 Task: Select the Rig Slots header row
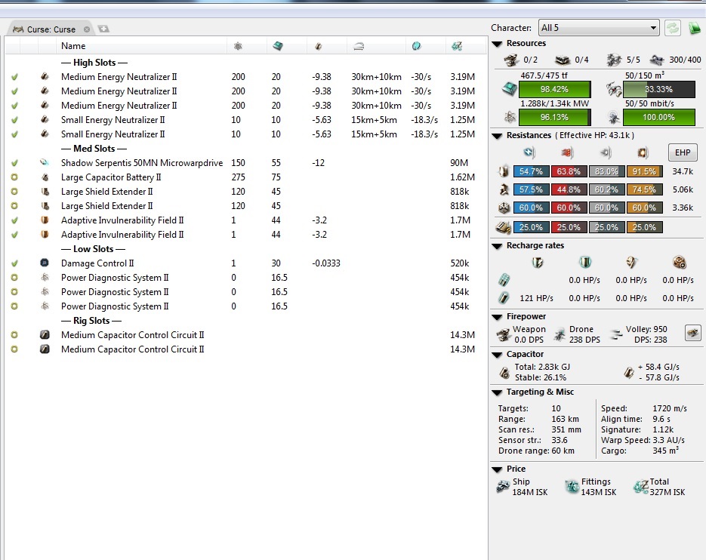pos(246,321)
